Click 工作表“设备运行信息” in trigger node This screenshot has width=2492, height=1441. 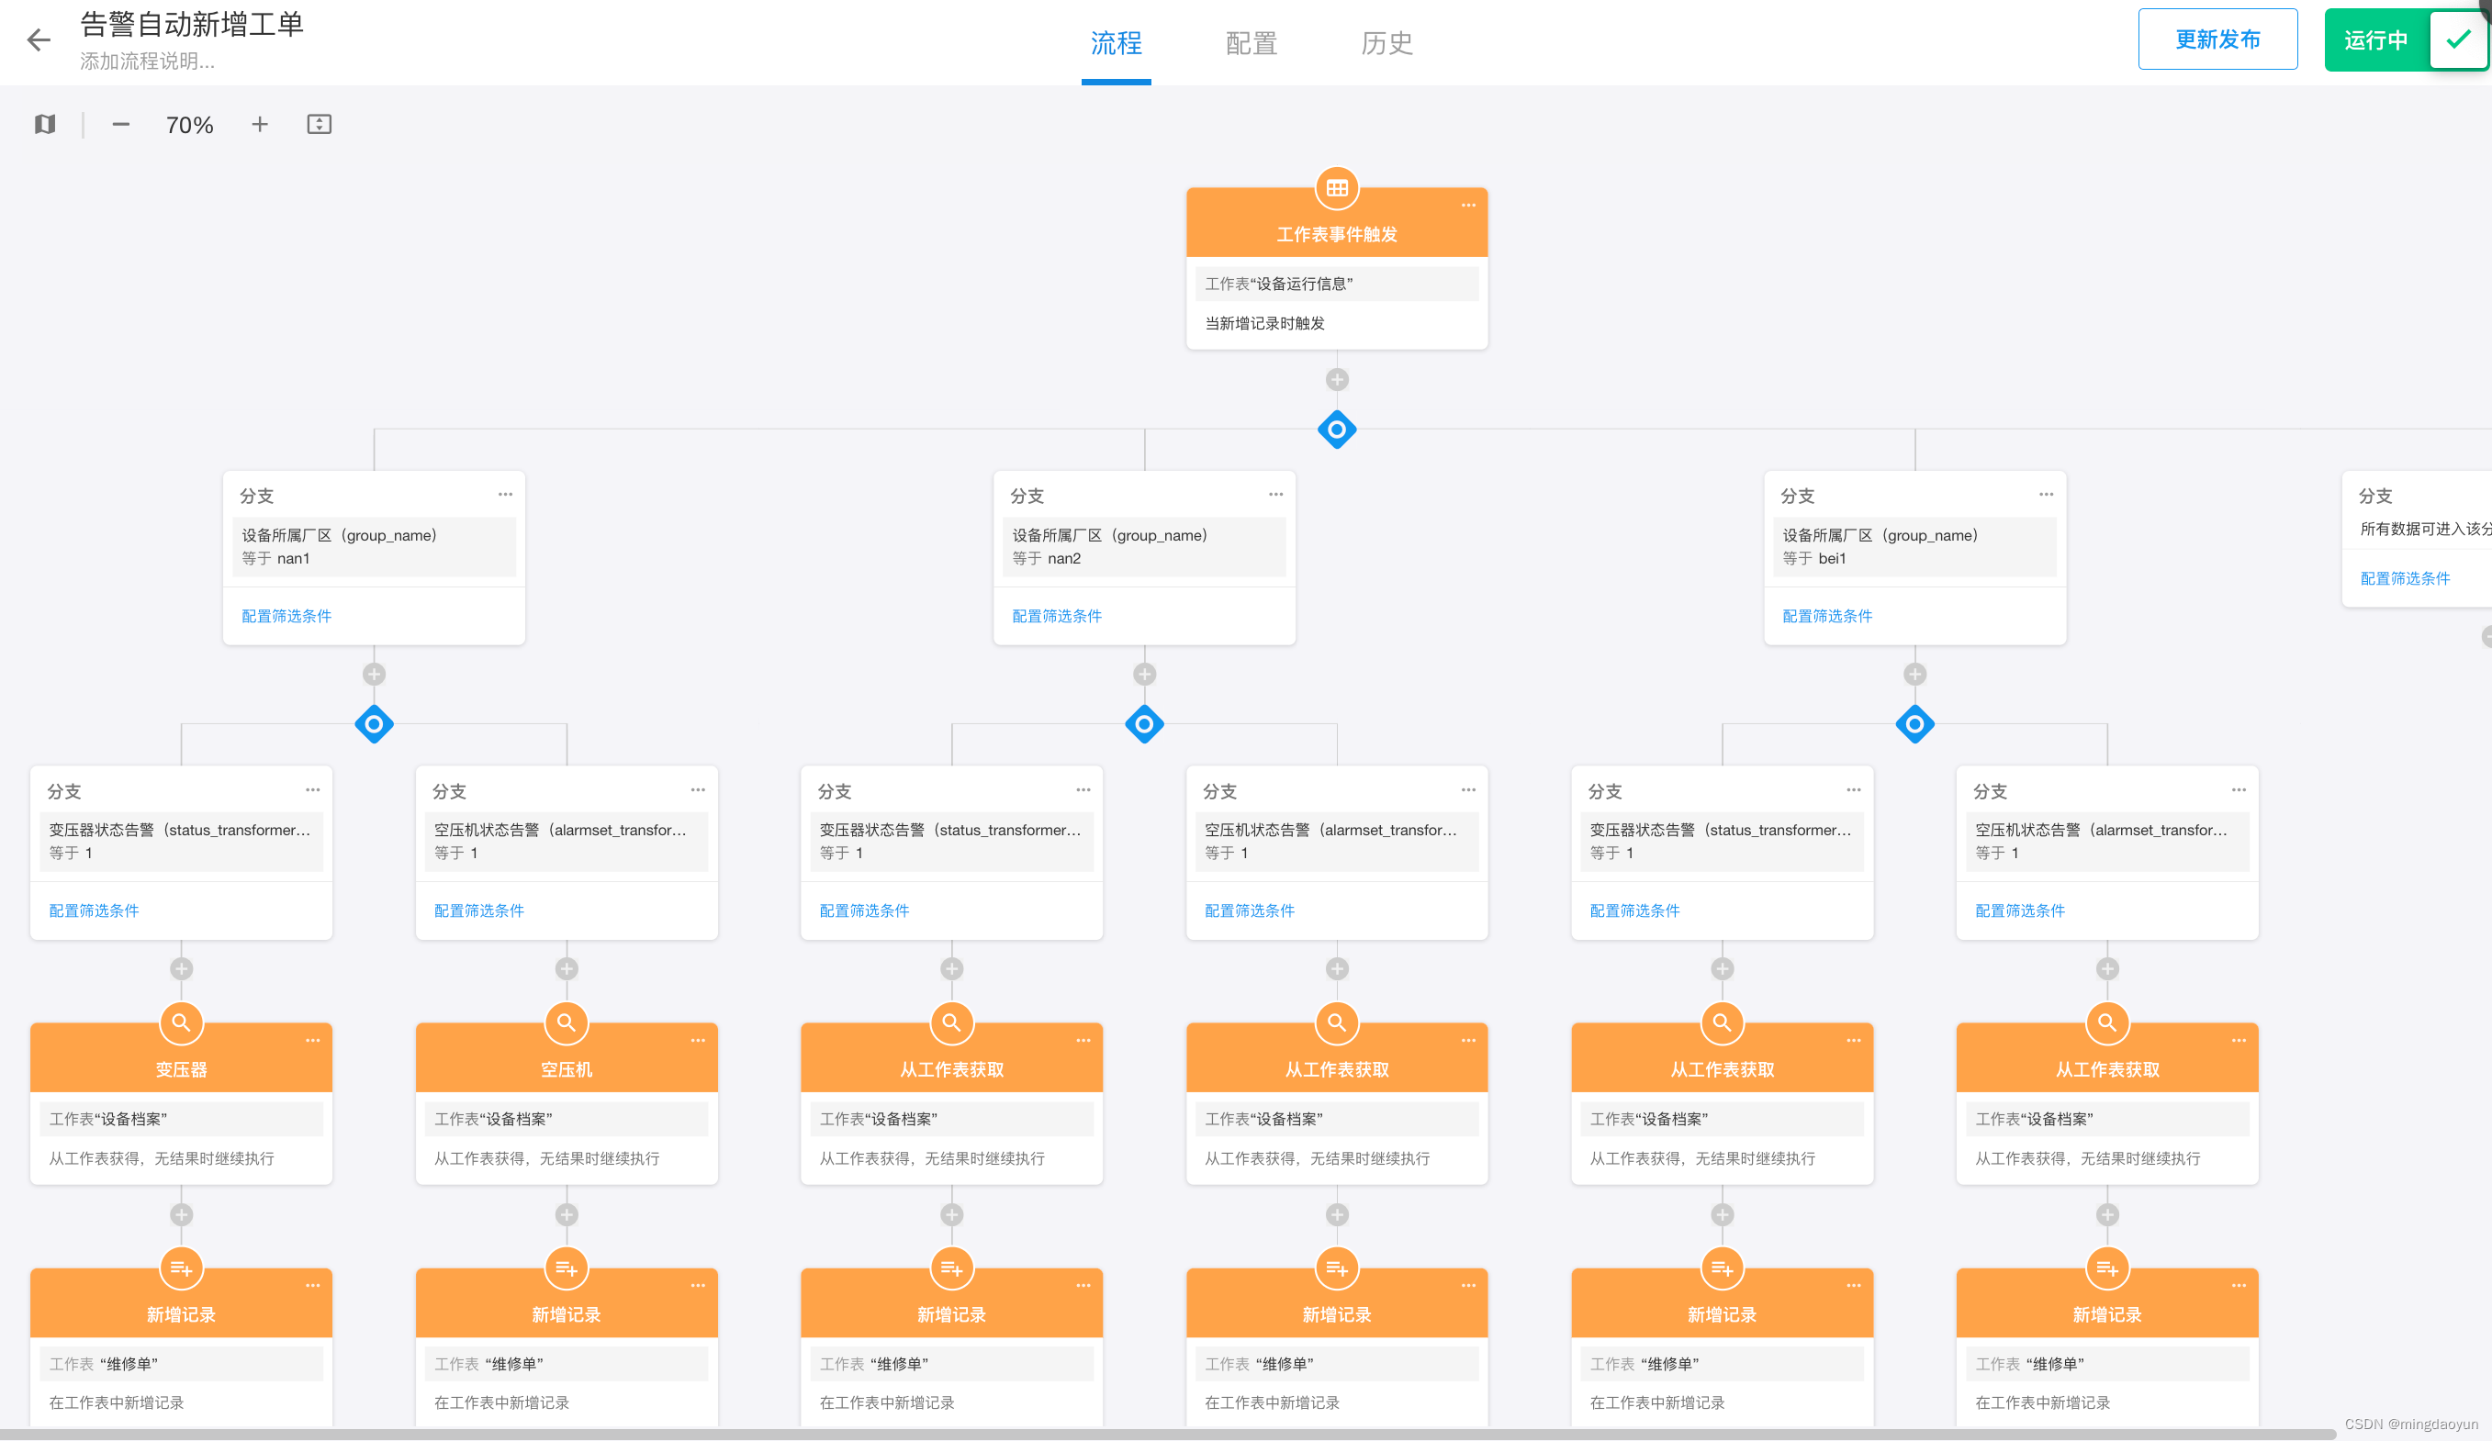(x=1337, y=284)
